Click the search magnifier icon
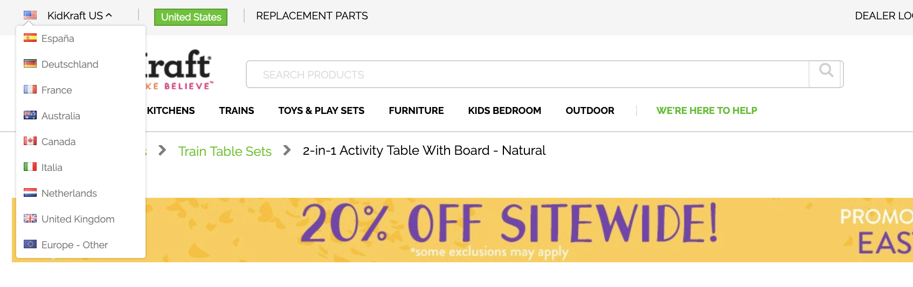 [826, 70]
